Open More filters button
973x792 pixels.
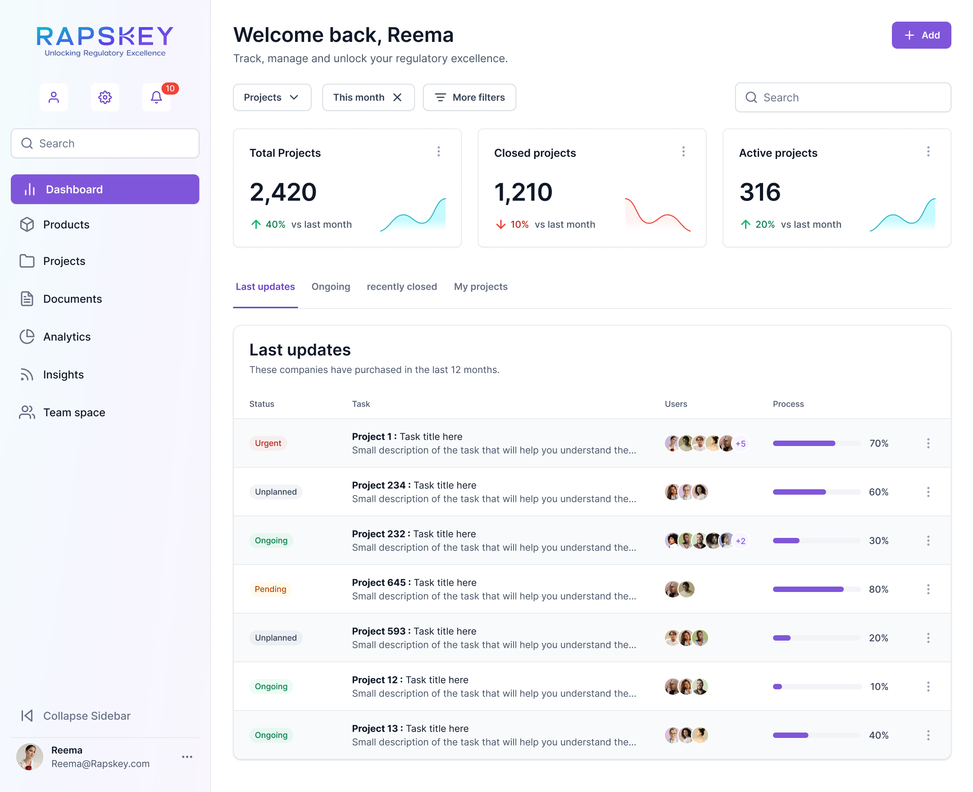point(469,97)
